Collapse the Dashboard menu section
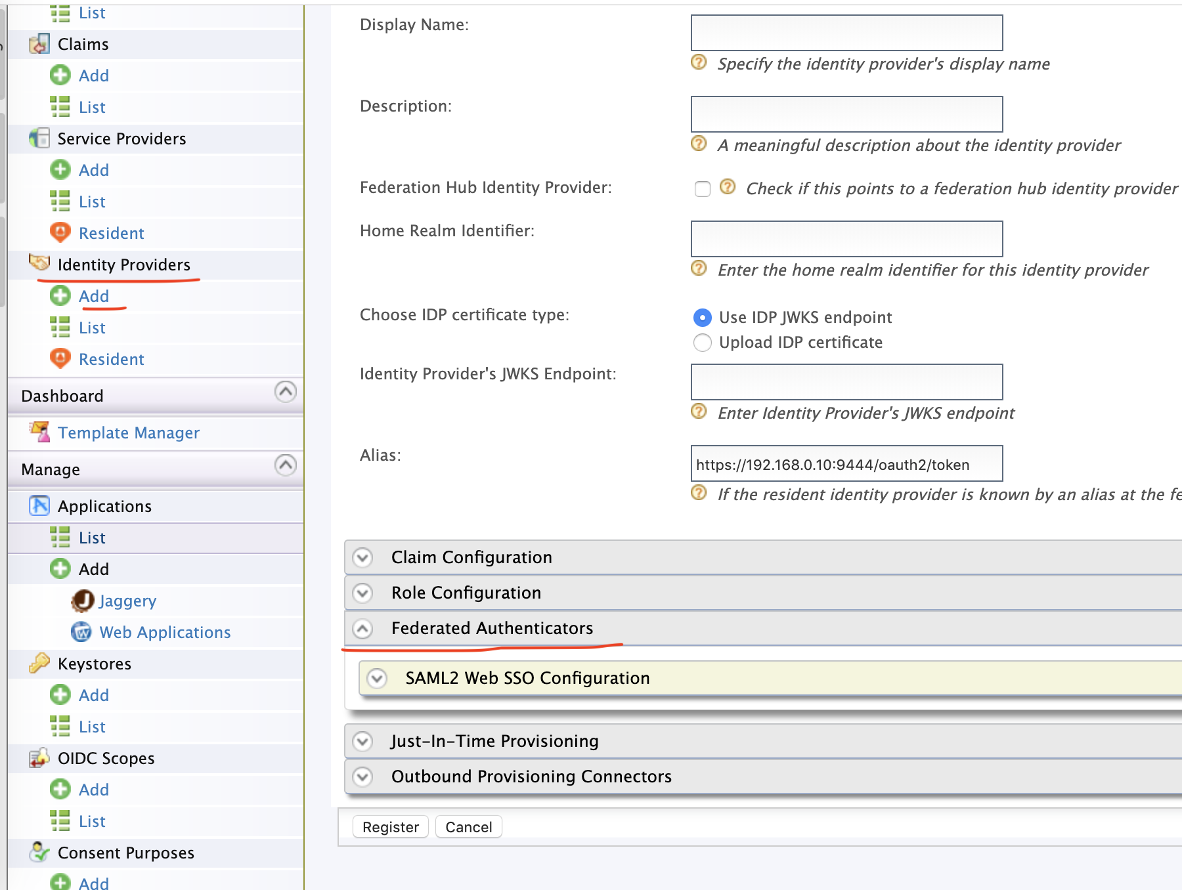1182x890 pixels. (x=285, y=392)
